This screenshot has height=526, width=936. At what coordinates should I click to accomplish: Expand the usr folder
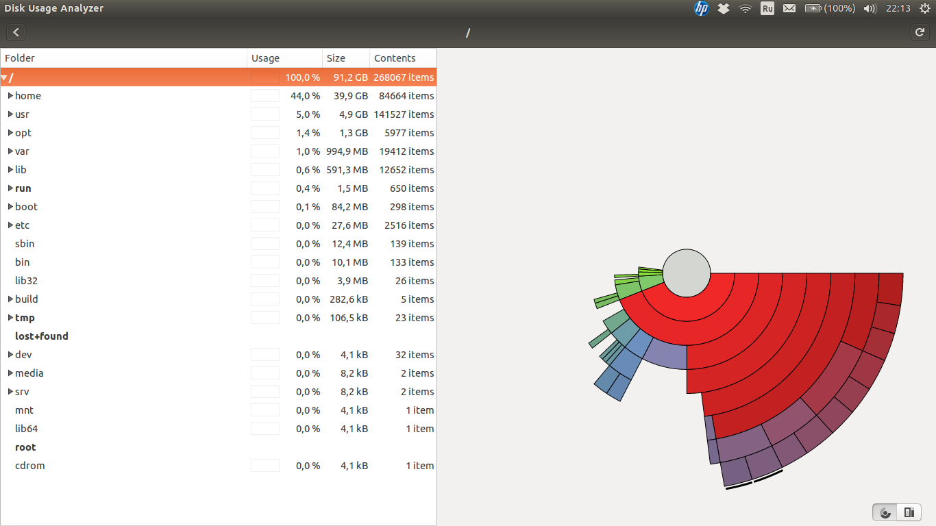pyautogui.click(x=10, y=114)
